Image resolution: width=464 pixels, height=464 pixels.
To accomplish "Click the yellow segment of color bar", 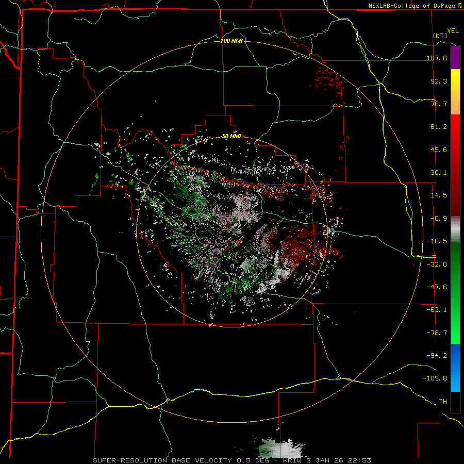I will pos(455,92).
